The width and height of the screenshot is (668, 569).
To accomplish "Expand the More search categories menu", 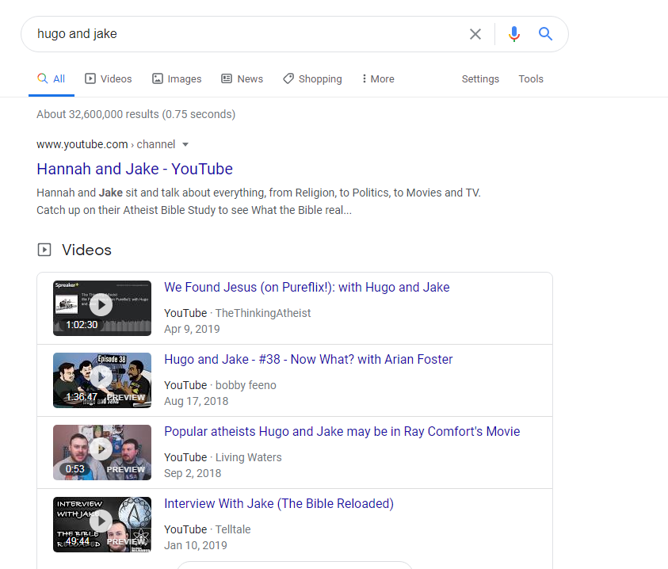I will (378, 78).
